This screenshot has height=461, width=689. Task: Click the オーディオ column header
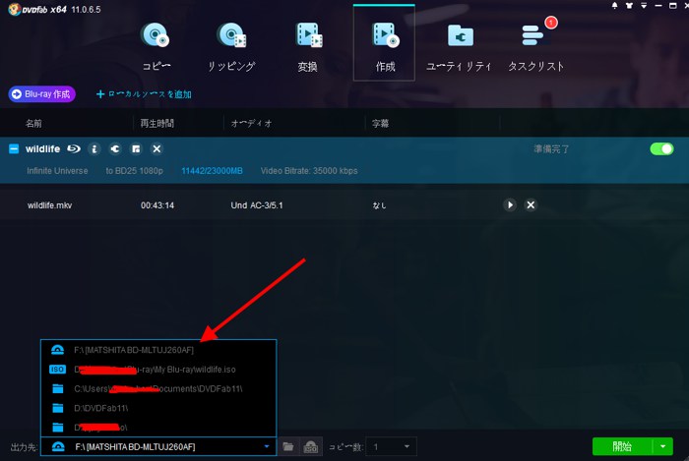pos(251,124)
